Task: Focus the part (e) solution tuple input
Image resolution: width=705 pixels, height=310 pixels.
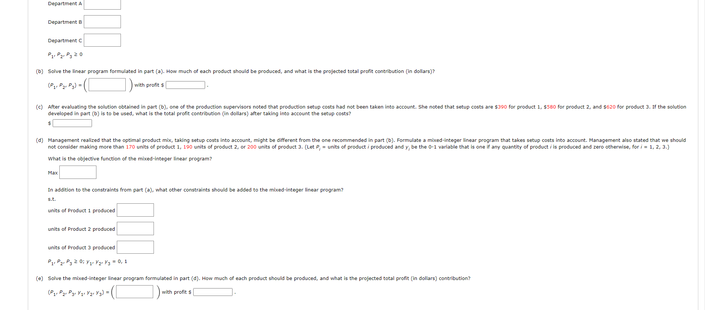Action: coord(135,291)
